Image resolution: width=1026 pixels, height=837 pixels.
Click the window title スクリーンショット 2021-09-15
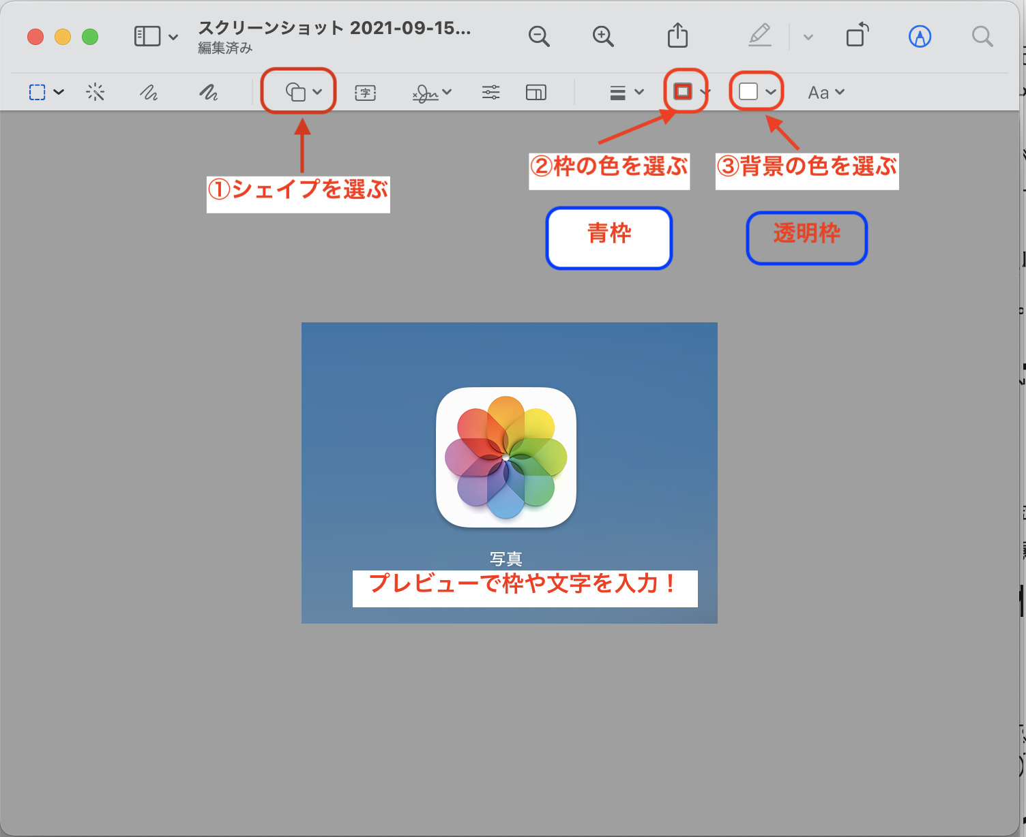(x=334, y=28)
